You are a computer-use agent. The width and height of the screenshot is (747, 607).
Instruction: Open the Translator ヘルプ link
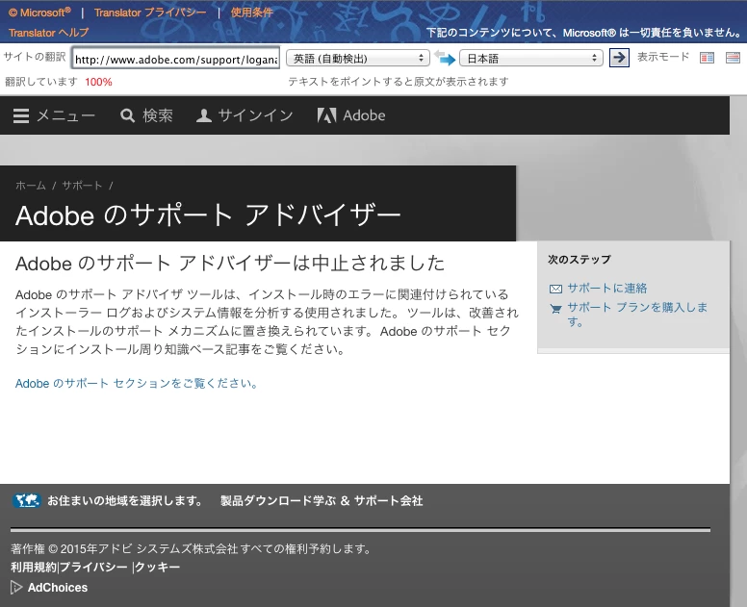coord(48,33)
